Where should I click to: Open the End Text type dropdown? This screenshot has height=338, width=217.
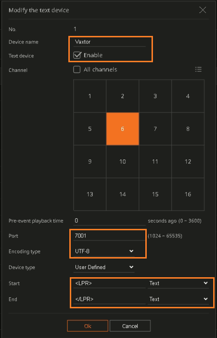(178, 299)
